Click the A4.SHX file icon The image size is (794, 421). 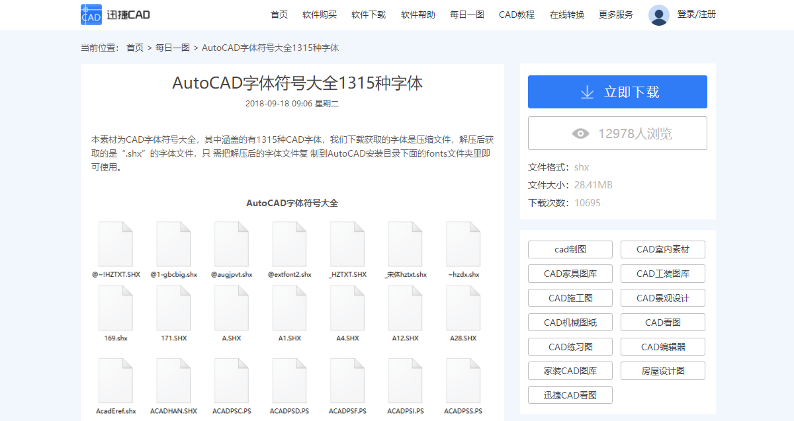tap(347, 308)
